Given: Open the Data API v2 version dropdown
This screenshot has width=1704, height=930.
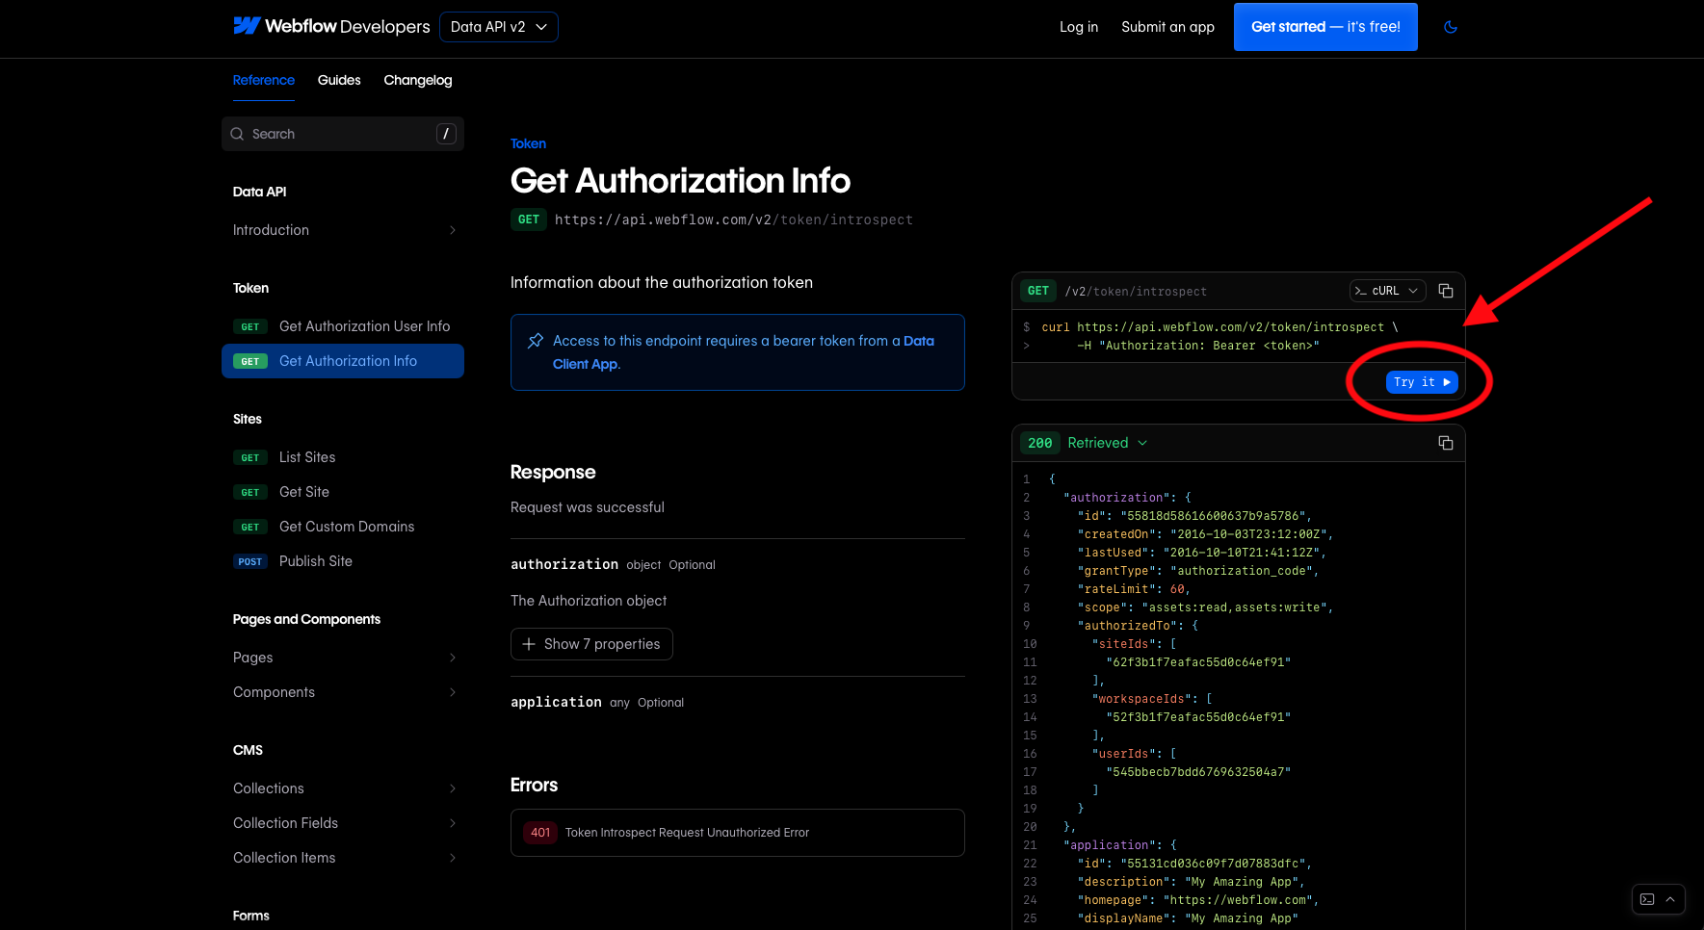Looking at the screenshot, I should coord(498,27).
